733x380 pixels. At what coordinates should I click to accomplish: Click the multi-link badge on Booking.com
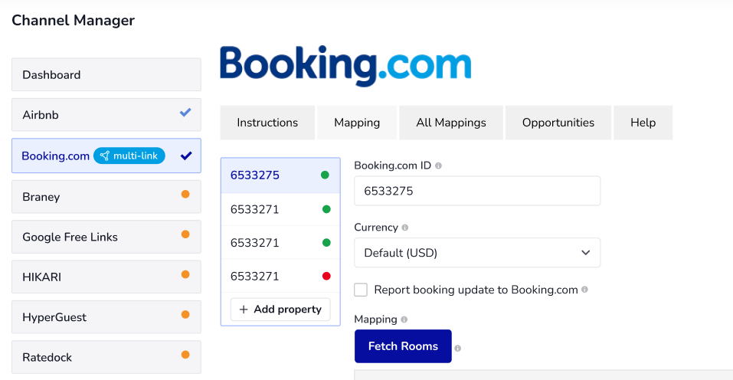[129, 156]
